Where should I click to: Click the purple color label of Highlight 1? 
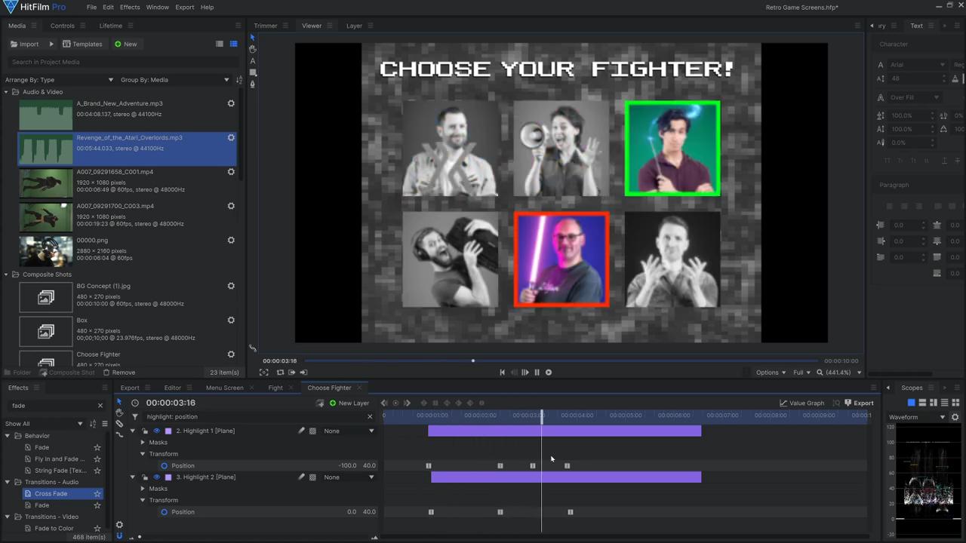pos(168,431)
